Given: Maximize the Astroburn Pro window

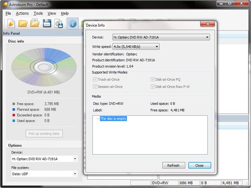Looking at the screenshot, I should 230,3.
